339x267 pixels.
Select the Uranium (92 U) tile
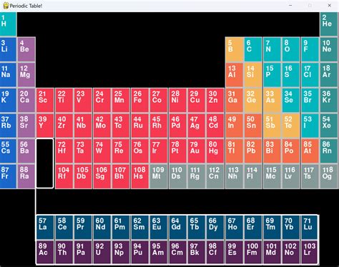102,253
